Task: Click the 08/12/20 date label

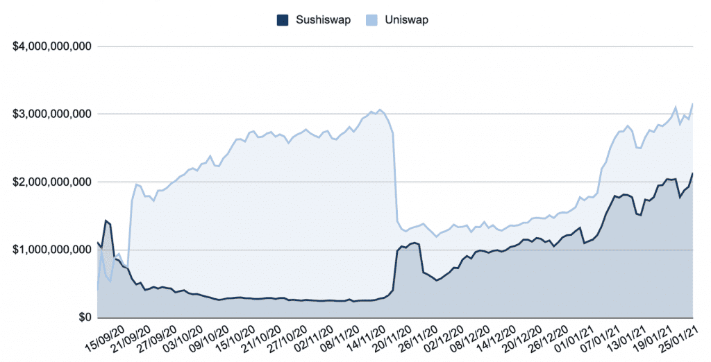Action: 471,338
